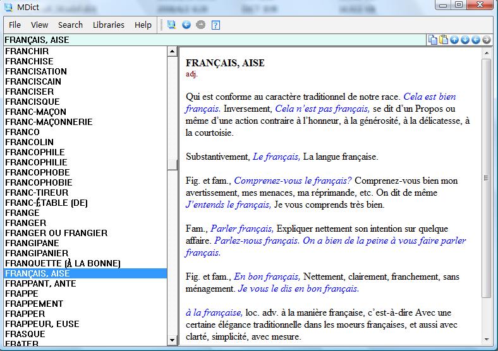Screen dimensions: 498x351
Task: Click the blue up arrow icon
Action: [454, 40]
